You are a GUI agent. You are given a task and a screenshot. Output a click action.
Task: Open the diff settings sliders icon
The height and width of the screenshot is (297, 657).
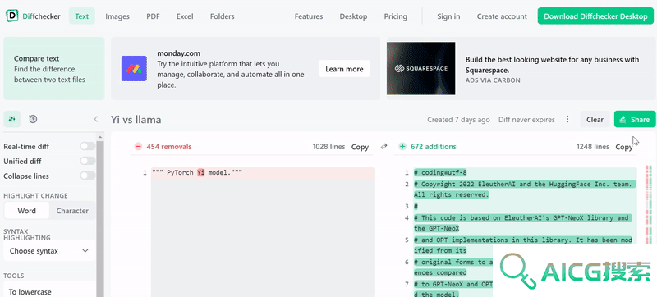(x=11, y=119)
